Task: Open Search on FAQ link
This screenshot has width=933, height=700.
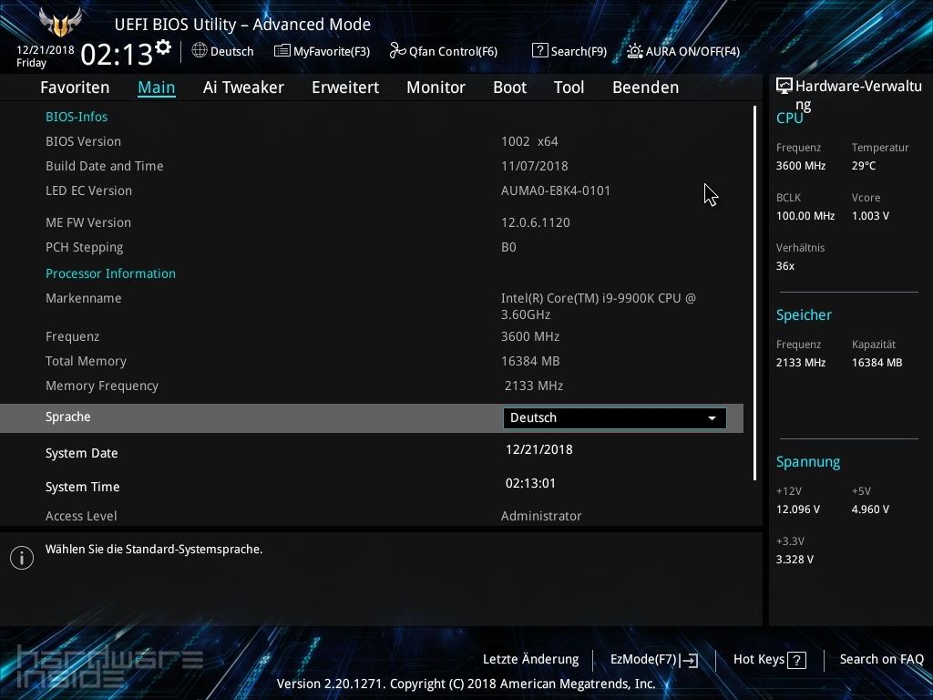Action: [882, 660]
